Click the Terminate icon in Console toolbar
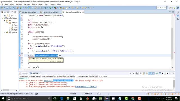Viewport: 180px width, 101px height. coord(130,74)
